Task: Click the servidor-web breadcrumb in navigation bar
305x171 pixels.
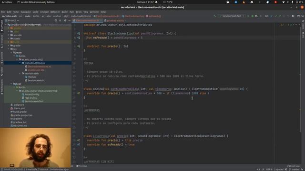Action: (9, 16)
